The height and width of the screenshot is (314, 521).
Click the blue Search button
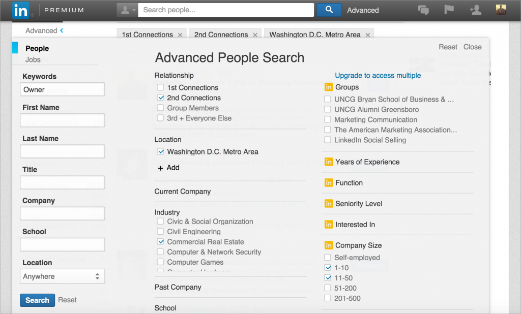point(37,300)
